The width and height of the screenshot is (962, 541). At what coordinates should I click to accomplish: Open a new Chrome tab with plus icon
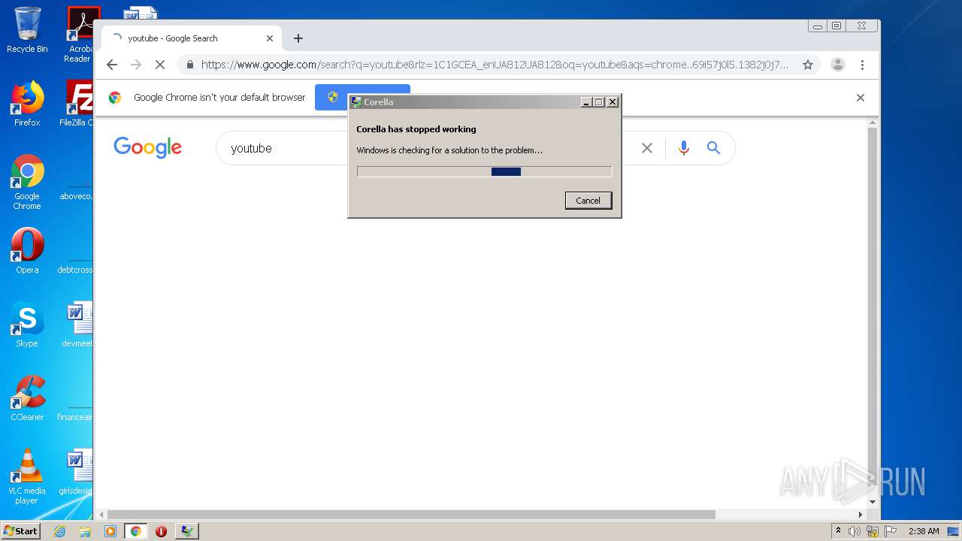coord(298,38)
